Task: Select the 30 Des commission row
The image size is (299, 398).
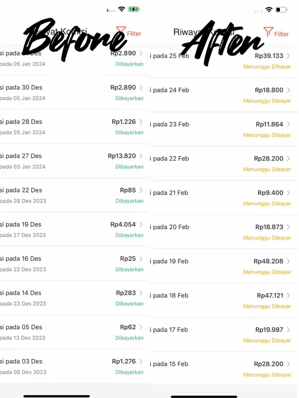Action: coord(75,92)
